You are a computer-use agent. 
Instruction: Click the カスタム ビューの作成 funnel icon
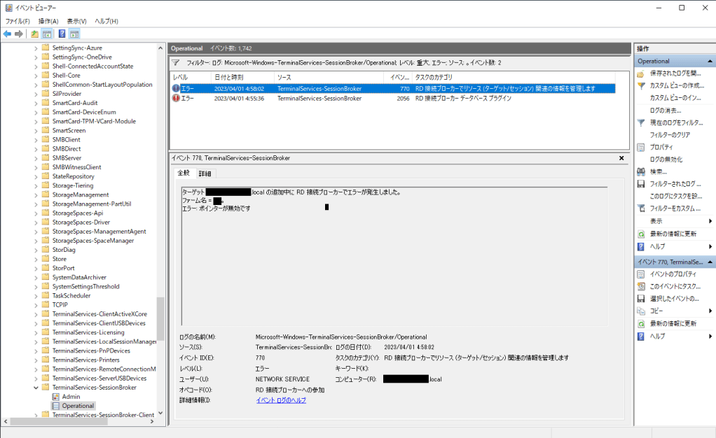pos(641,85)
